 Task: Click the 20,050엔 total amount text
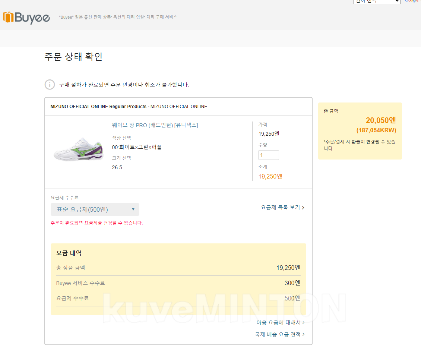pyautogui.click(x=381, y=120)
